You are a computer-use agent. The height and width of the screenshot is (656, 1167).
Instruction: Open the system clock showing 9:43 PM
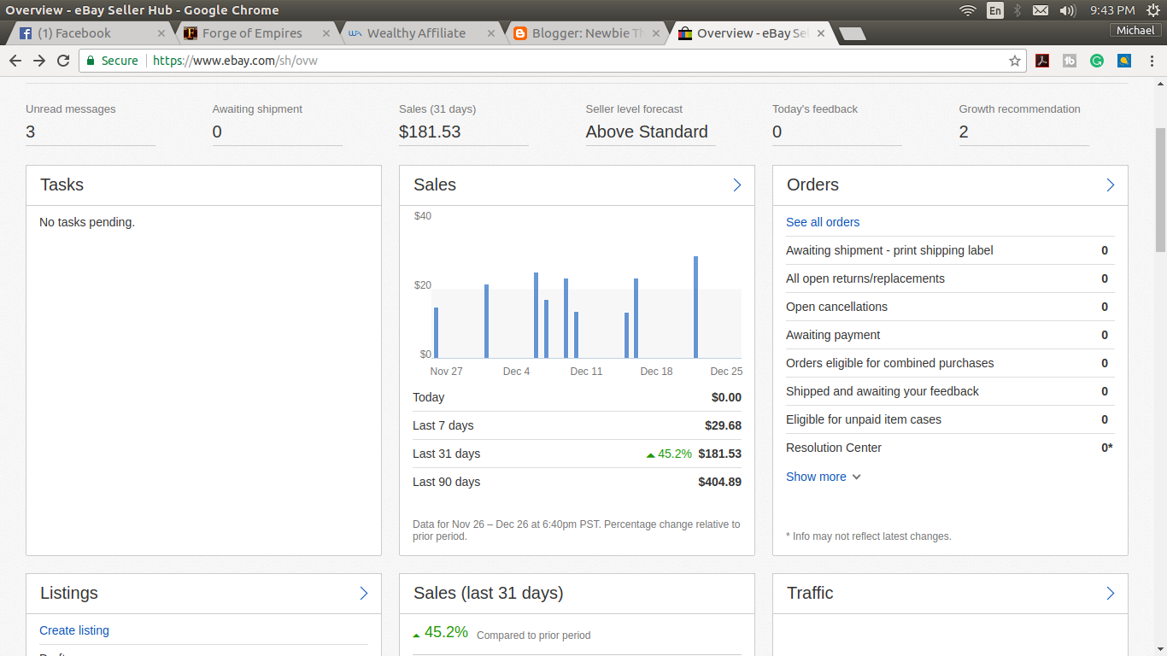click(x=1112, y=10)
